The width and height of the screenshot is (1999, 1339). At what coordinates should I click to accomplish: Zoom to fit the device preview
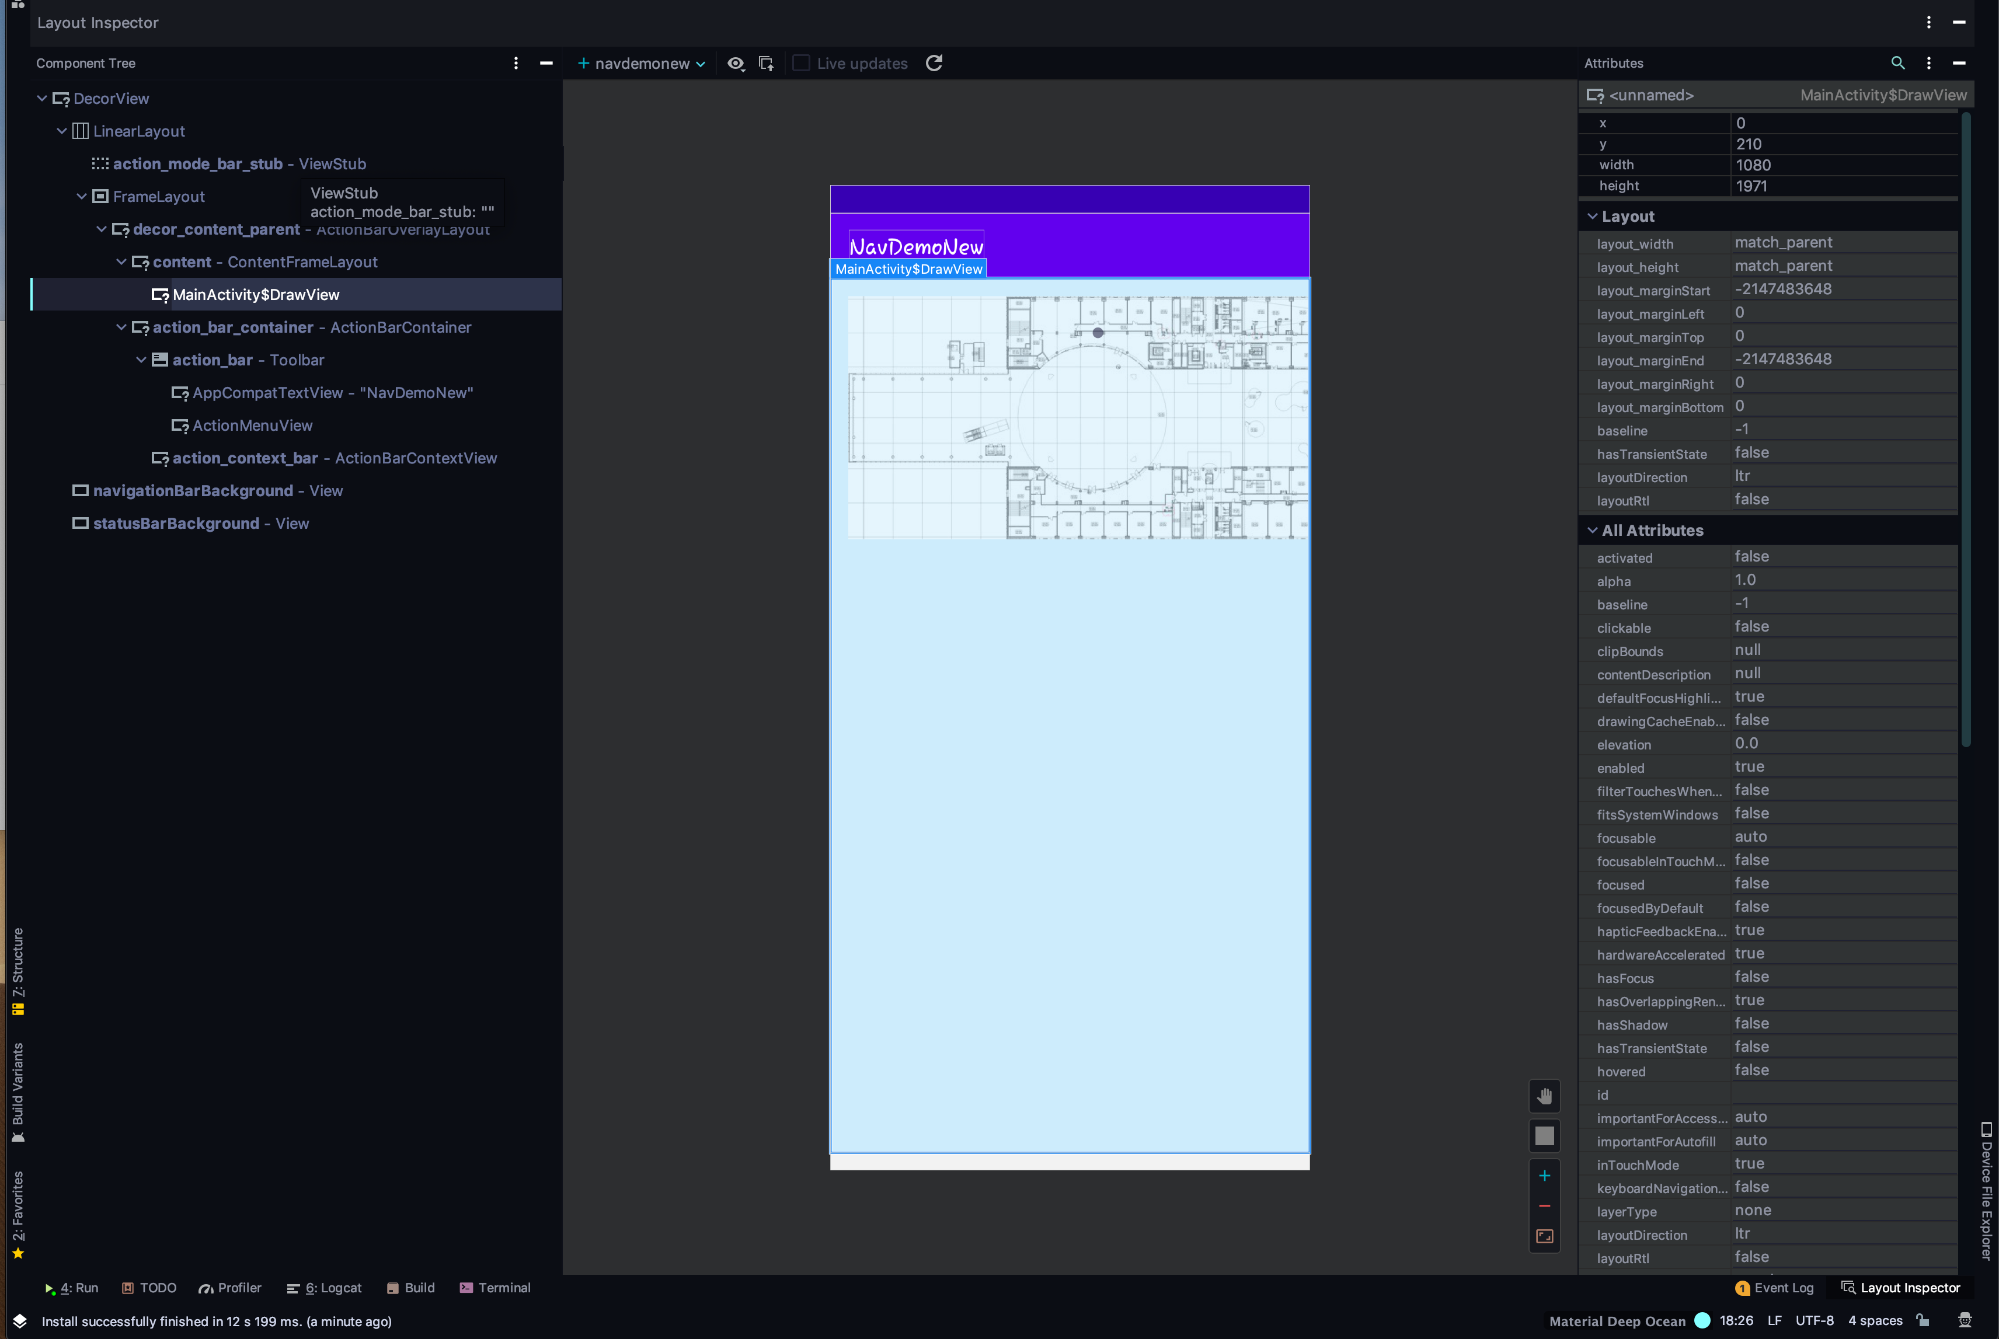(1544, 1236)
